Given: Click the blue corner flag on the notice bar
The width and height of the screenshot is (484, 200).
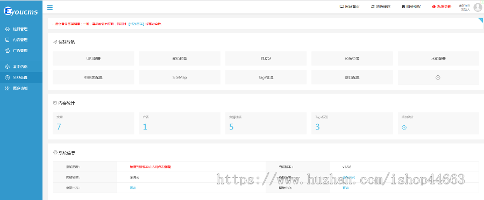Looking at the screenshot, I should tap(481, 20).
